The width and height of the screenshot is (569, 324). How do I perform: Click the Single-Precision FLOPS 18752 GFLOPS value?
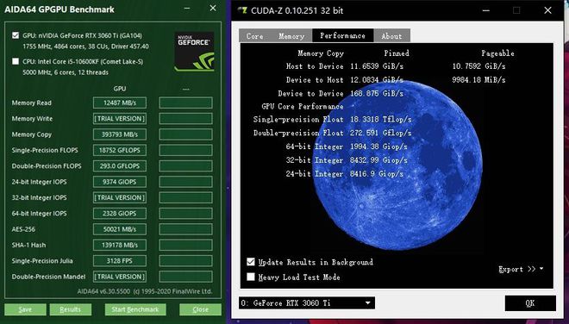[120, 150]
